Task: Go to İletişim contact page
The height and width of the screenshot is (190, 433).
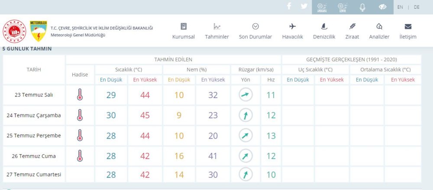Action: (408, 31)
